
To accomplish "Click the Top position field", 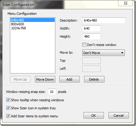I will tap(91, 61).
